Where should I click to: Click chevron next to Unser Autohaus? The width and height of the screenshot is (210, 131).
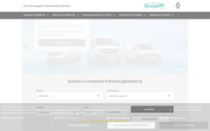click(173, 15)
